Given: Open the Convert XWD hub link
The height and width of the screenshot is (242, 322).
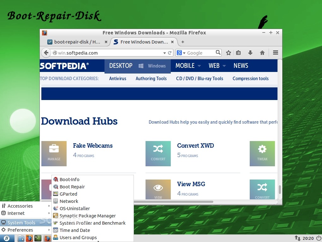Looking at the screenshot, I should click(195, 145).
